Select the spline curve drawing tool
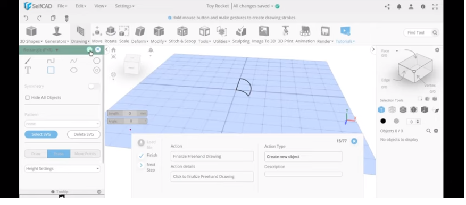The image size is (466, 205). point(74,61)
